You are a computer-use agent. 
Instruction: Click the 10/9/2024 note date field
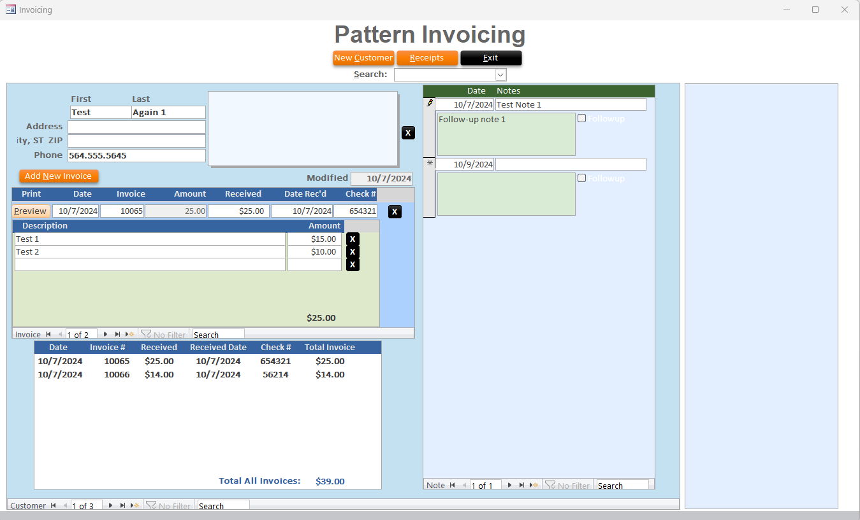coord(465,164)
